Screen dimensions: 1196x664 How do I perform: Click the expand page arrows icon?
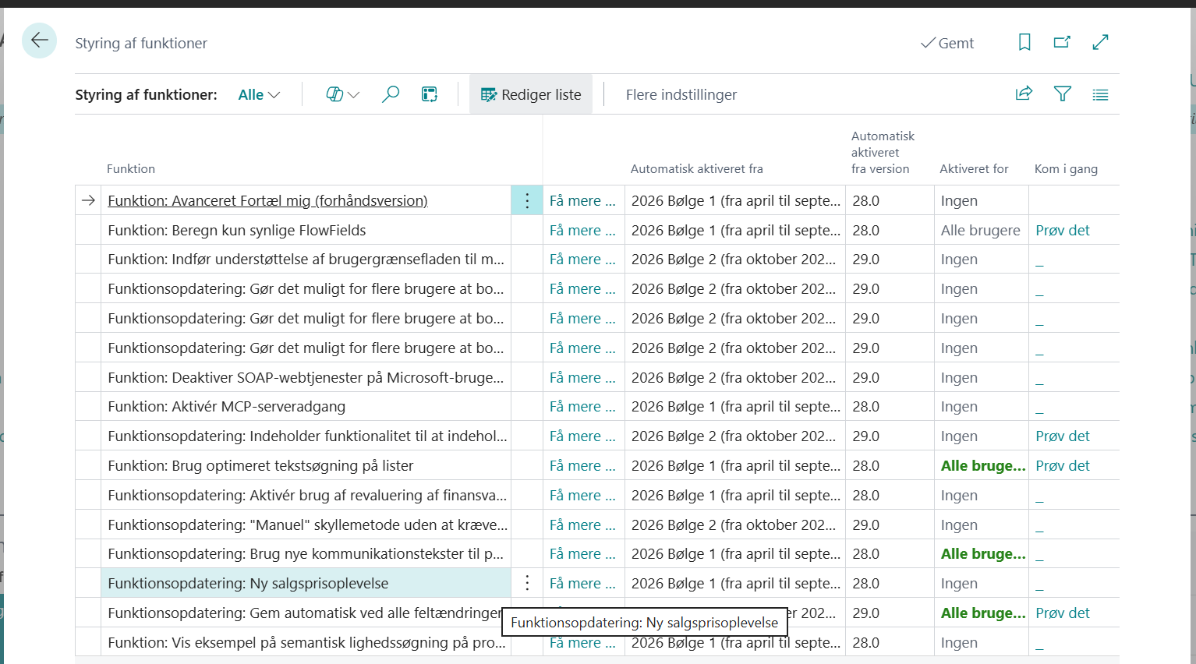1100,43
